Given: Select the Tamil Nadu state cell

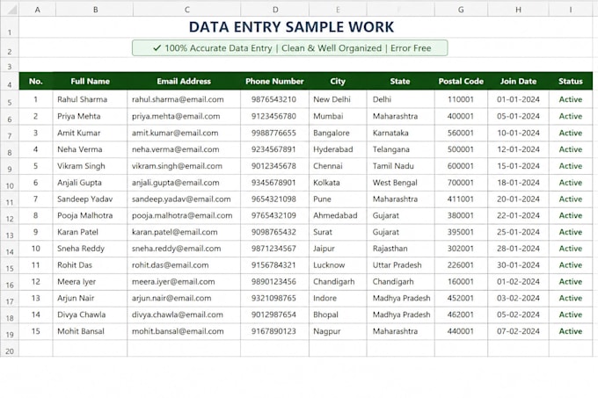Looking at the screenshot, I should coord(400,166).
